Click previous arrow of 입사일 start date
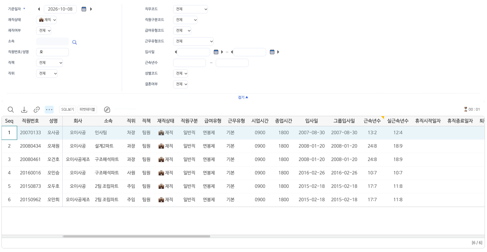The height and width of the screenshot is (252, 487). coord(176,52)
